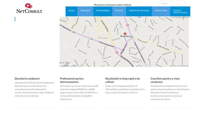
Task: Click the red marker near the top of the map
Action: point(128,25)
